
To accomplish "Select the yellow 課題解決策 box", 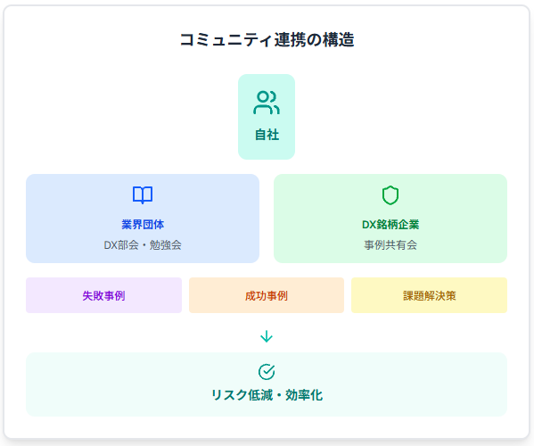I will 429,295.
